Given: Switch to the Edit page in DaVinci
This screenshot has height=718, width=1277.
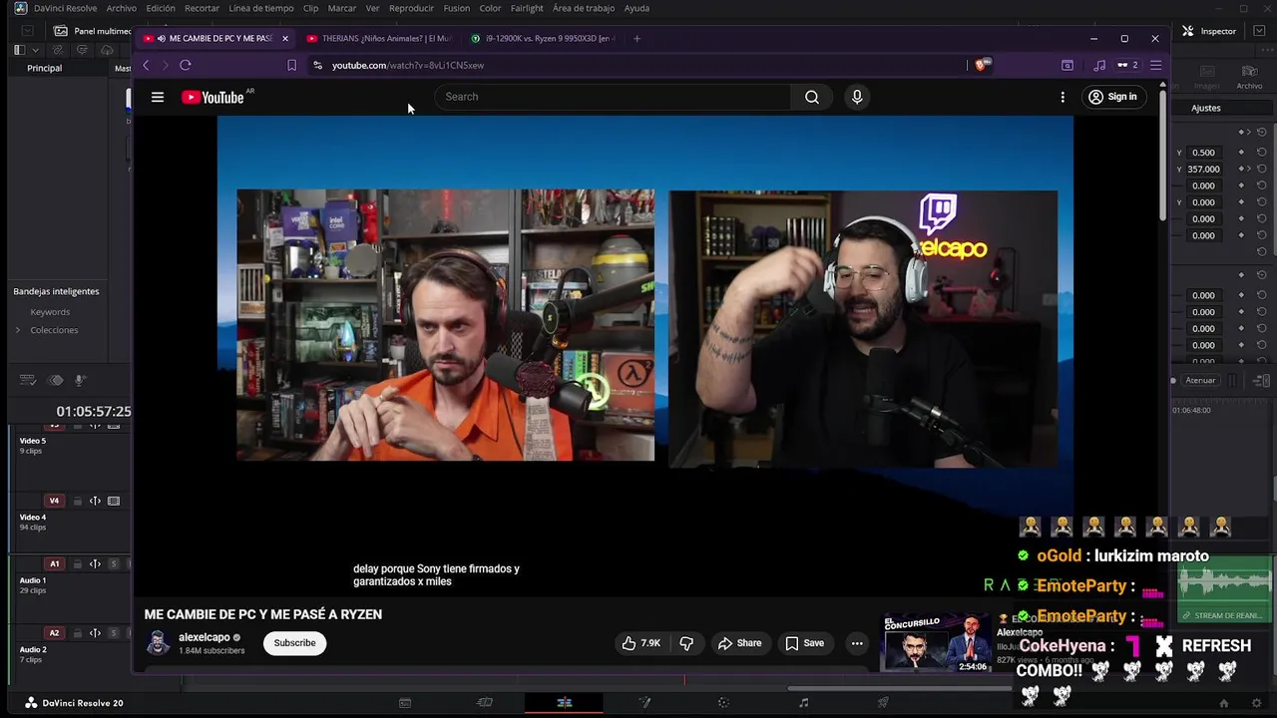Looking at the screenshot, I should pos(564,703).
